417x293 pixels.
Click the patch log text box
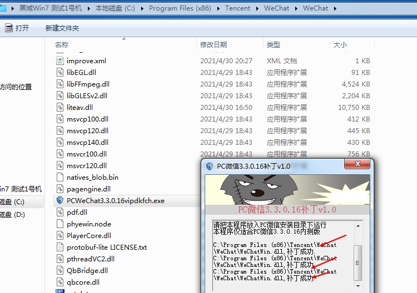[283, 255]
